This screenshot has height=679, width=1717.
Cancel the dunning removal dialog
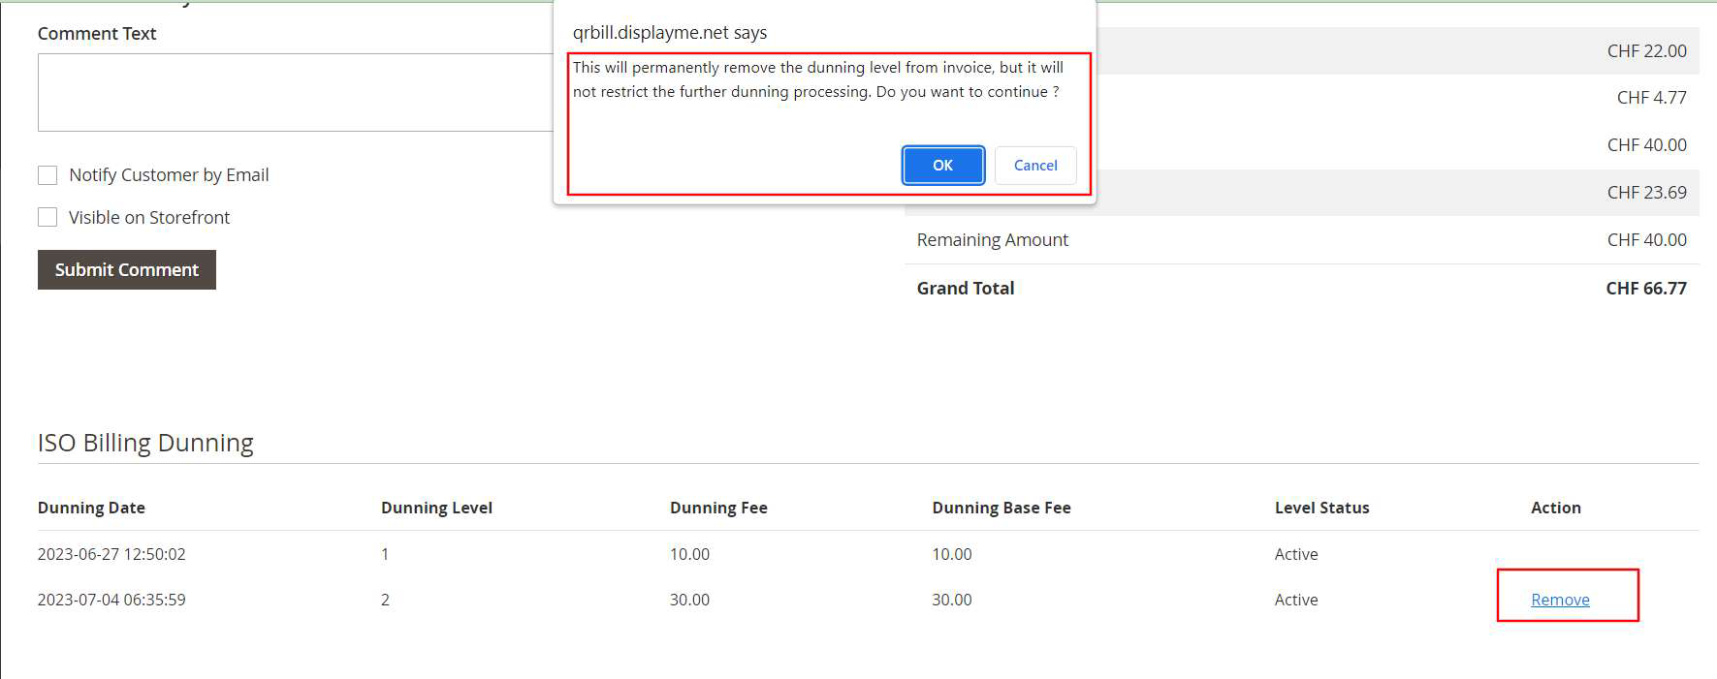(x=1035, y=166)
